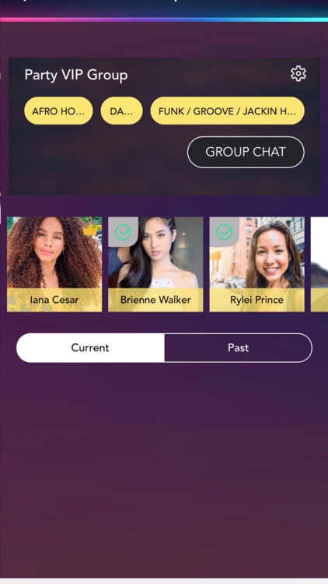This screenshot has height=584, width=328.
Task: Tap the green checkmark on Brienne Walker's card
Action: tap(123, 232)
